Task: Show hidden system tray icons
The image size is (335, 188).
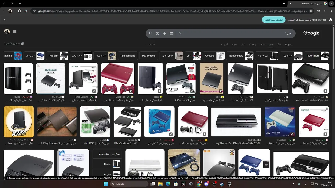Action: click(293, 184)
